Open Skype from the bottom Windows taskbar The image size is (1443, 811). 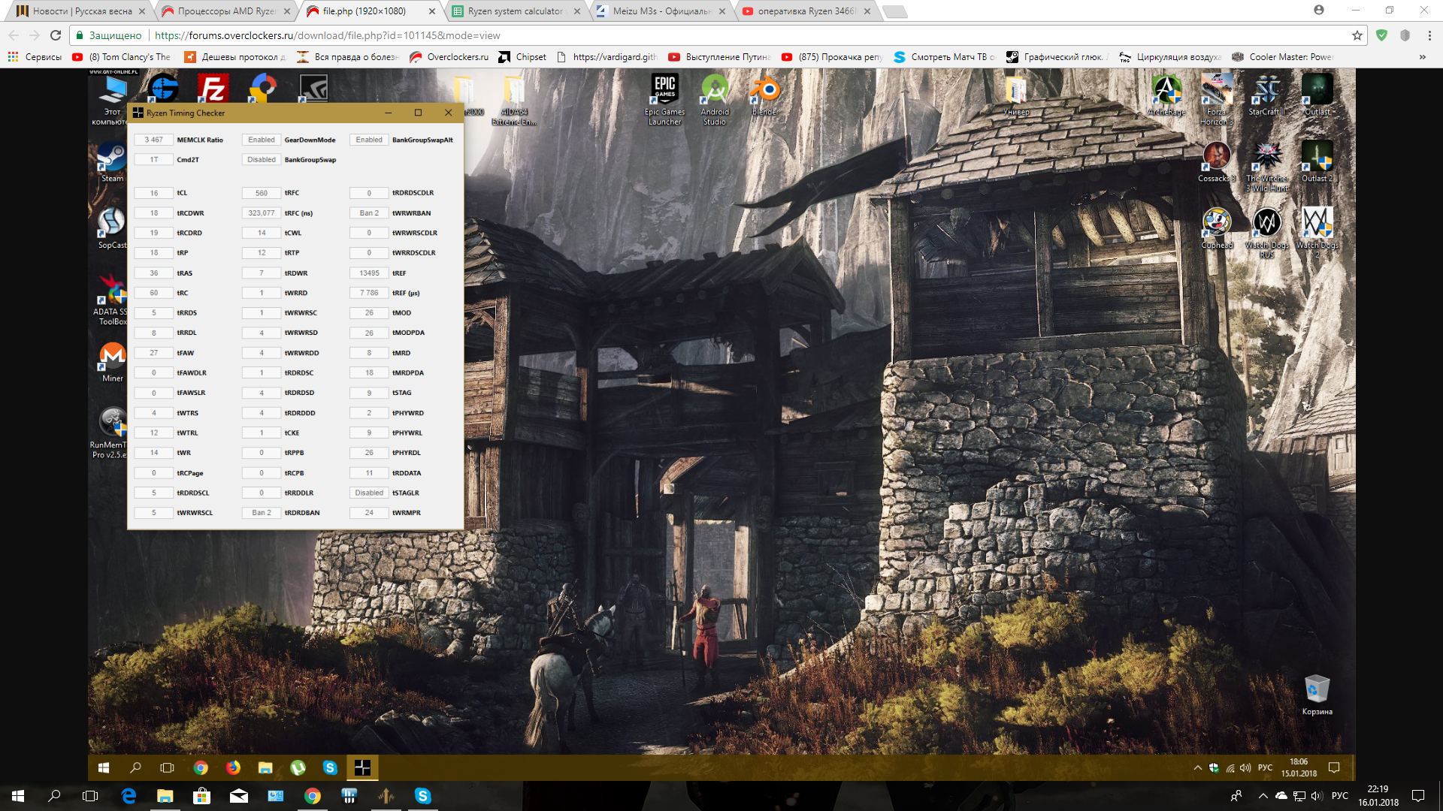[x=422, y=796]
